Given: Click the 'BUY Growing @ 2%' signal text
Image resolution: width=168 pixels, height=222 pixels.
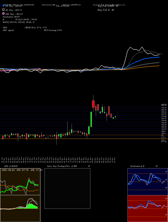Looking at the screenshot, I should (53, 30).
